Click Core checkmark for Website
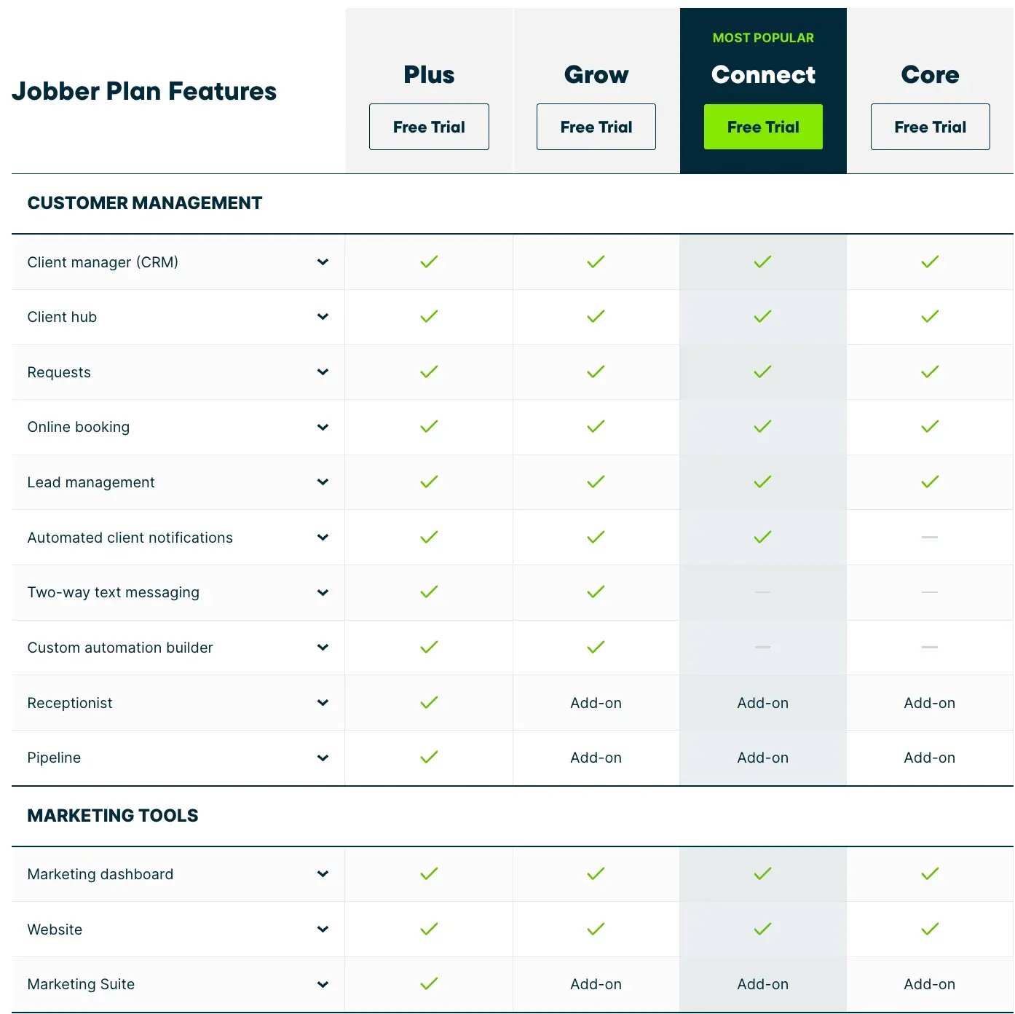Viewport: 1015px width, 1014px height. coord(930,929)
